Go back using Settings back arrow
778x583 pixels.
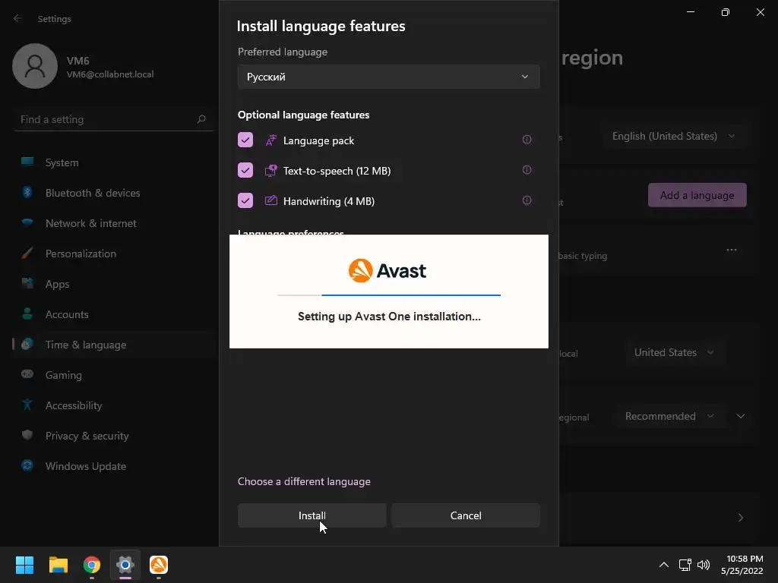click(18, 18)
